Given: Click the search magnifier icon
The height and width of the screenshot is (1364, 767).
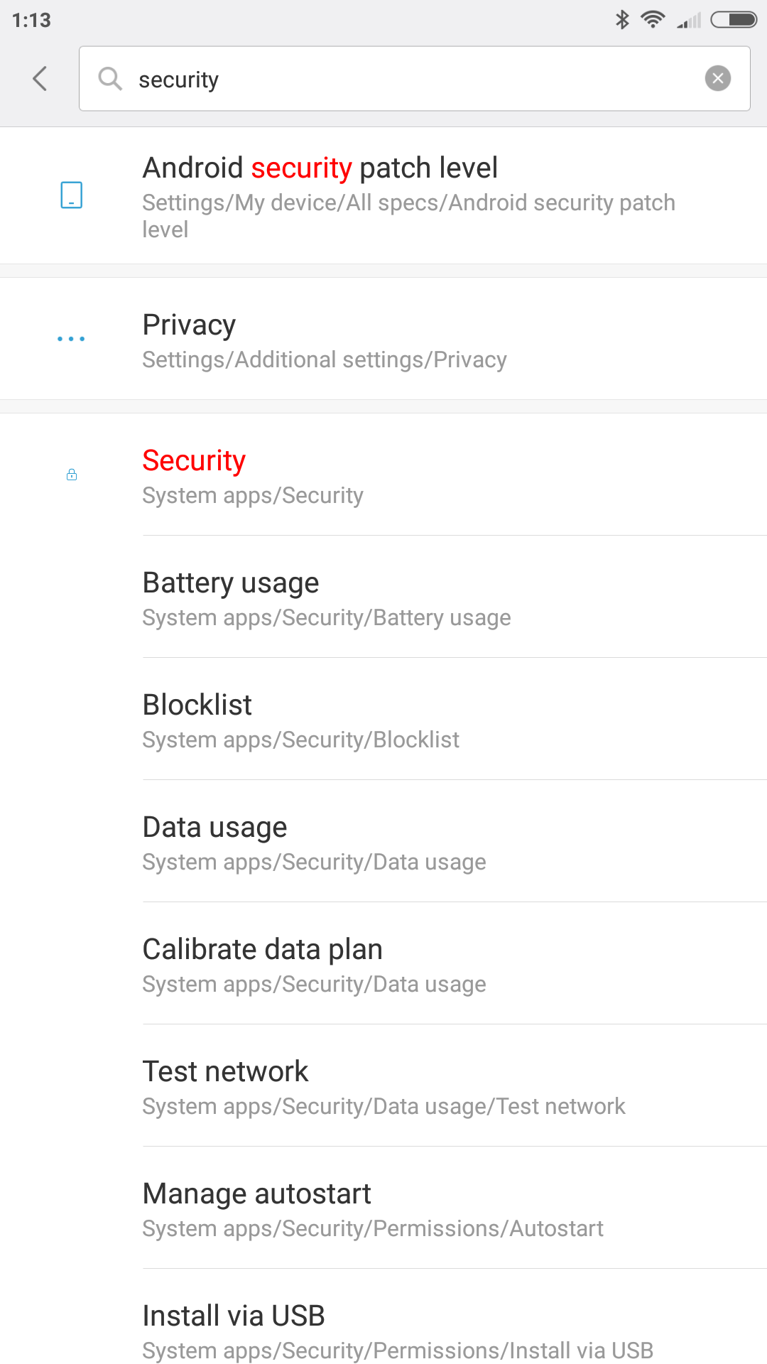Looking at the screenshot, I should coord(110,79).
